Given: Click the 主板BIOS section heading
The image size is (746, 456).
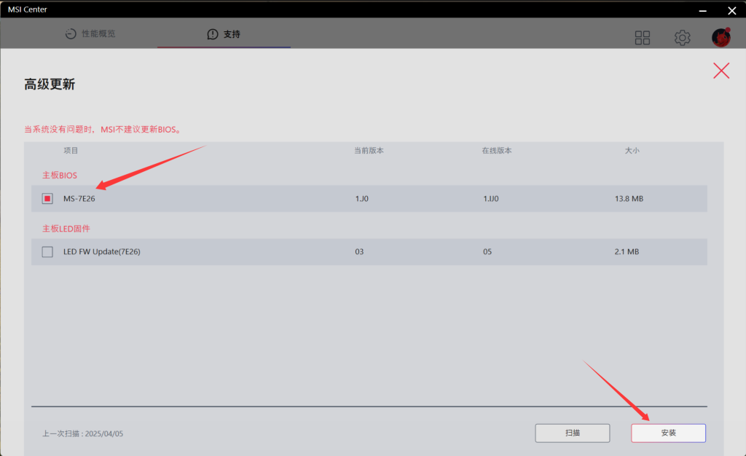Looking at the screenshot, I should point(60,176).
